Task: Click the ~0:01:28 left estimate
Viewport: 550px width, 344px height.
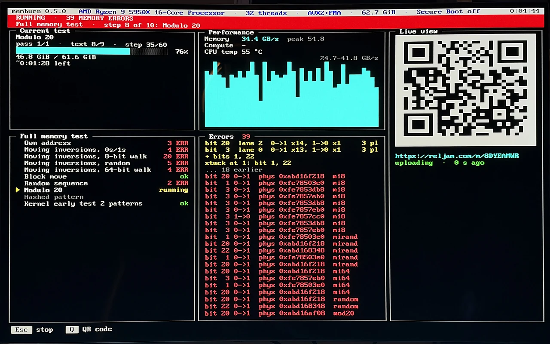Action: pyautogui.click(x=43, y=63)
